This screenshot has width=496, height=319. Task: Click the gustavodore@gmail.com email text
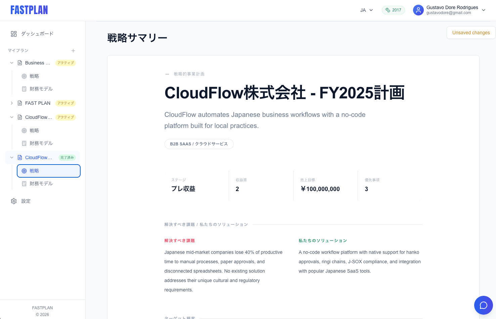coord(449,13)
